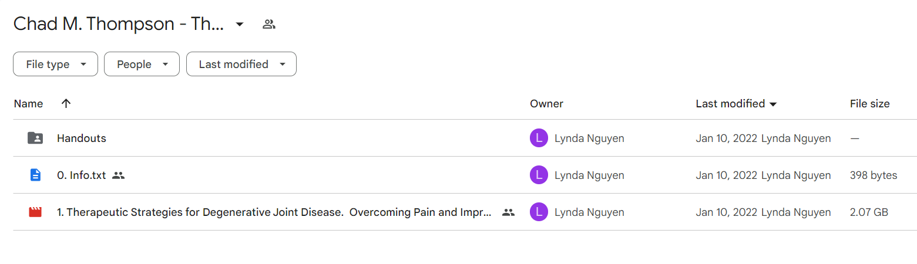
Task: Click the shared folder people icon near title
Action: [x=269, y=24]
